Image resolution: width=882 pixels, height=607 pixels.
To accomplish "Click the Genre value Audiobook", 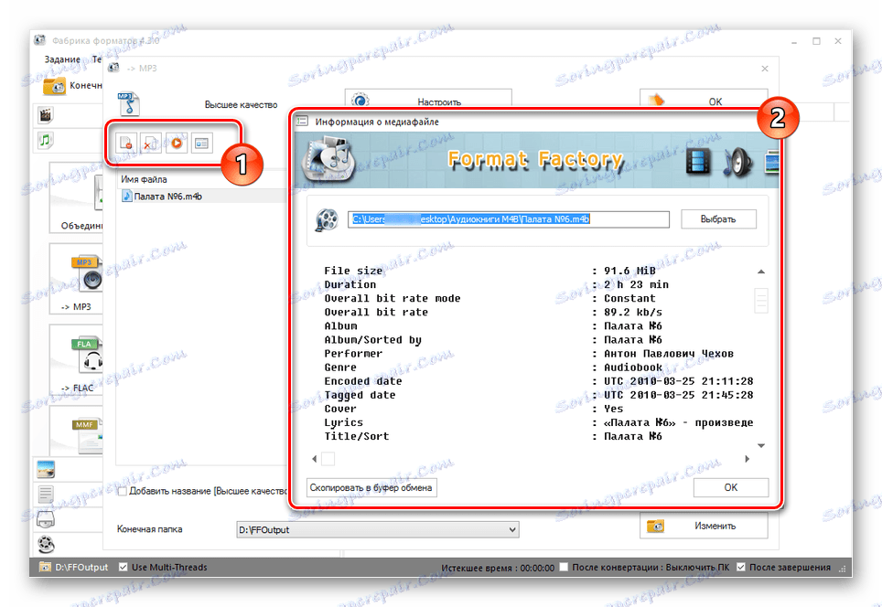I will point(633,367).
